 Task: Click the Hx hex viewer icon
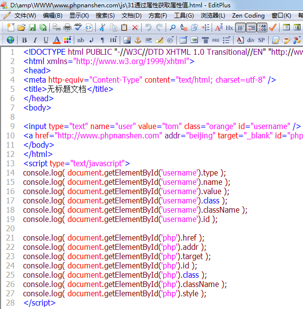point(229,27)
